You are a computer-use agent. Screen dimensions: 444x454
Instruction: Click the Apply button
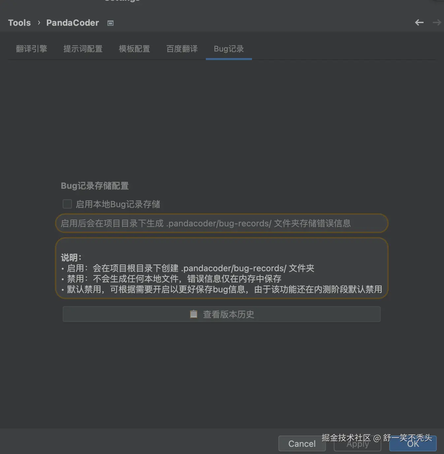(358, 444)
